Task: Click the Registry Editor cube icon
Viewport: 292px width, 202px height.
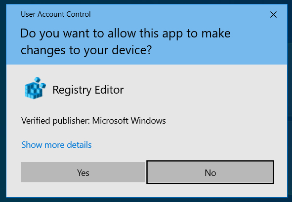Action: tap(35, 88)
